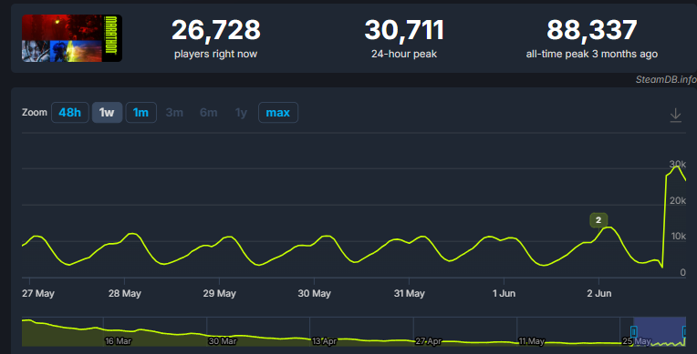Click the right navigator range handle
The height and width of the screenshot is (354, 697).
[685, 331]
